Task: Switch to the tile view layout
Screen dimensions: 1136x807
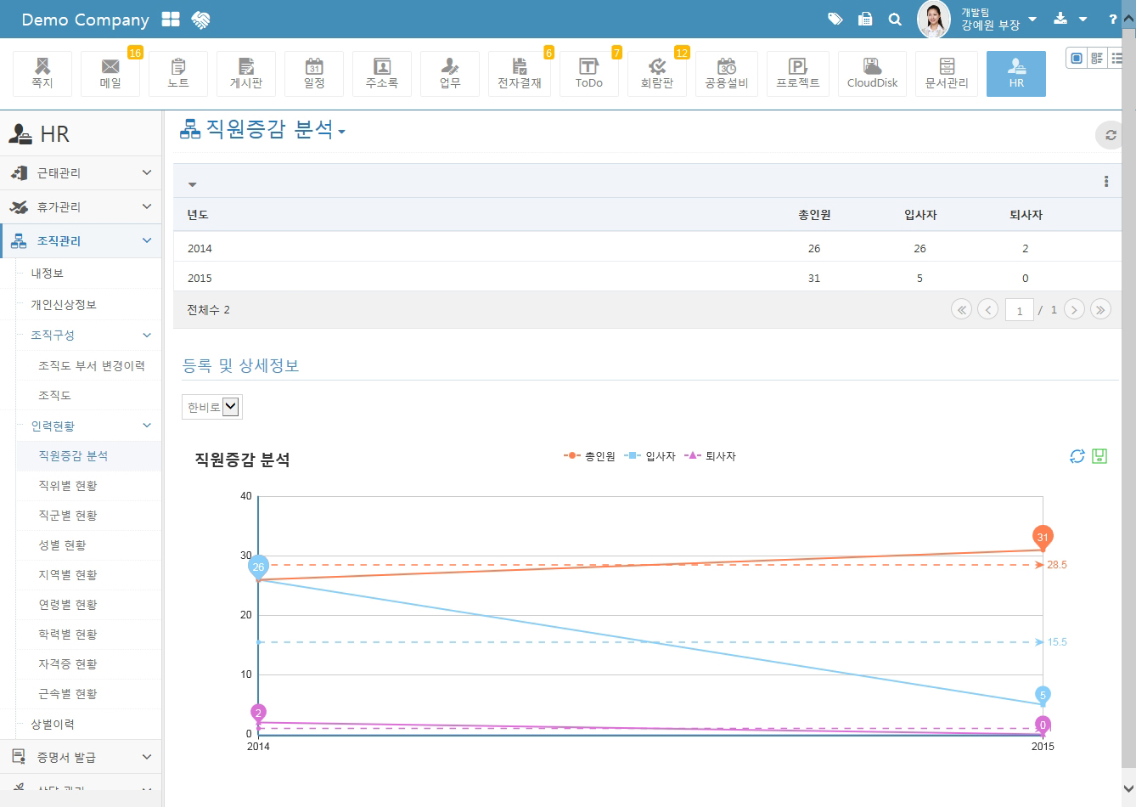Action: coord(1097,58)
